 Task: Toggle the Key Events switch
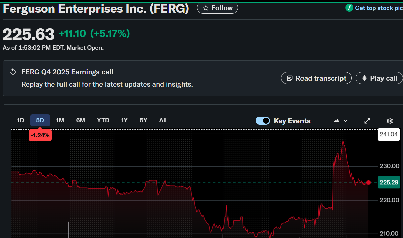(x=263, y=121)
